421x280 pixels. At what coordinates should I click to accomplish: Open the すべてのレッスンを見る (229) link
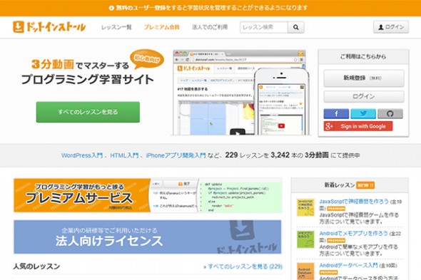coord(243,266)
